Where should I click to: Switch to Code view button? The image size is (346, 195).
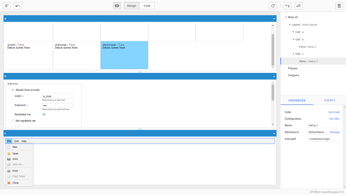tap(147, 6)
